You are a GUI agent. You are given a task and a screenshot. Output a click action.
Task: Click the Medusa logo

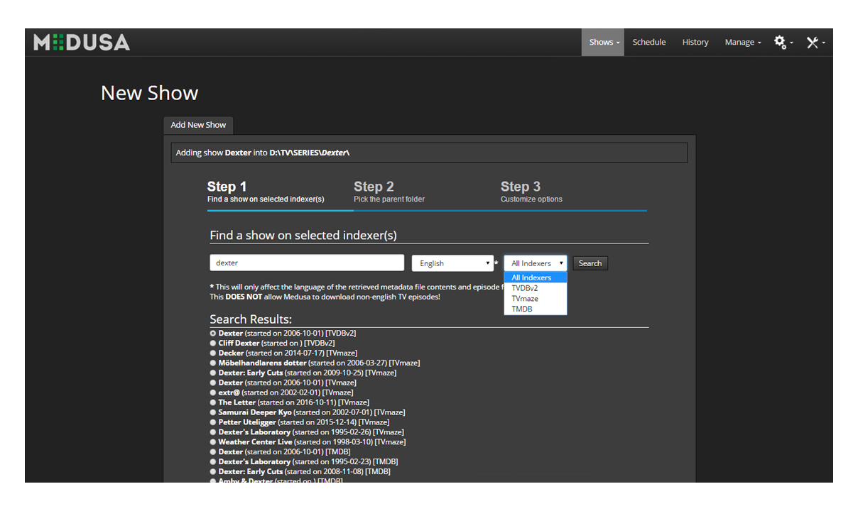[82, 43]
